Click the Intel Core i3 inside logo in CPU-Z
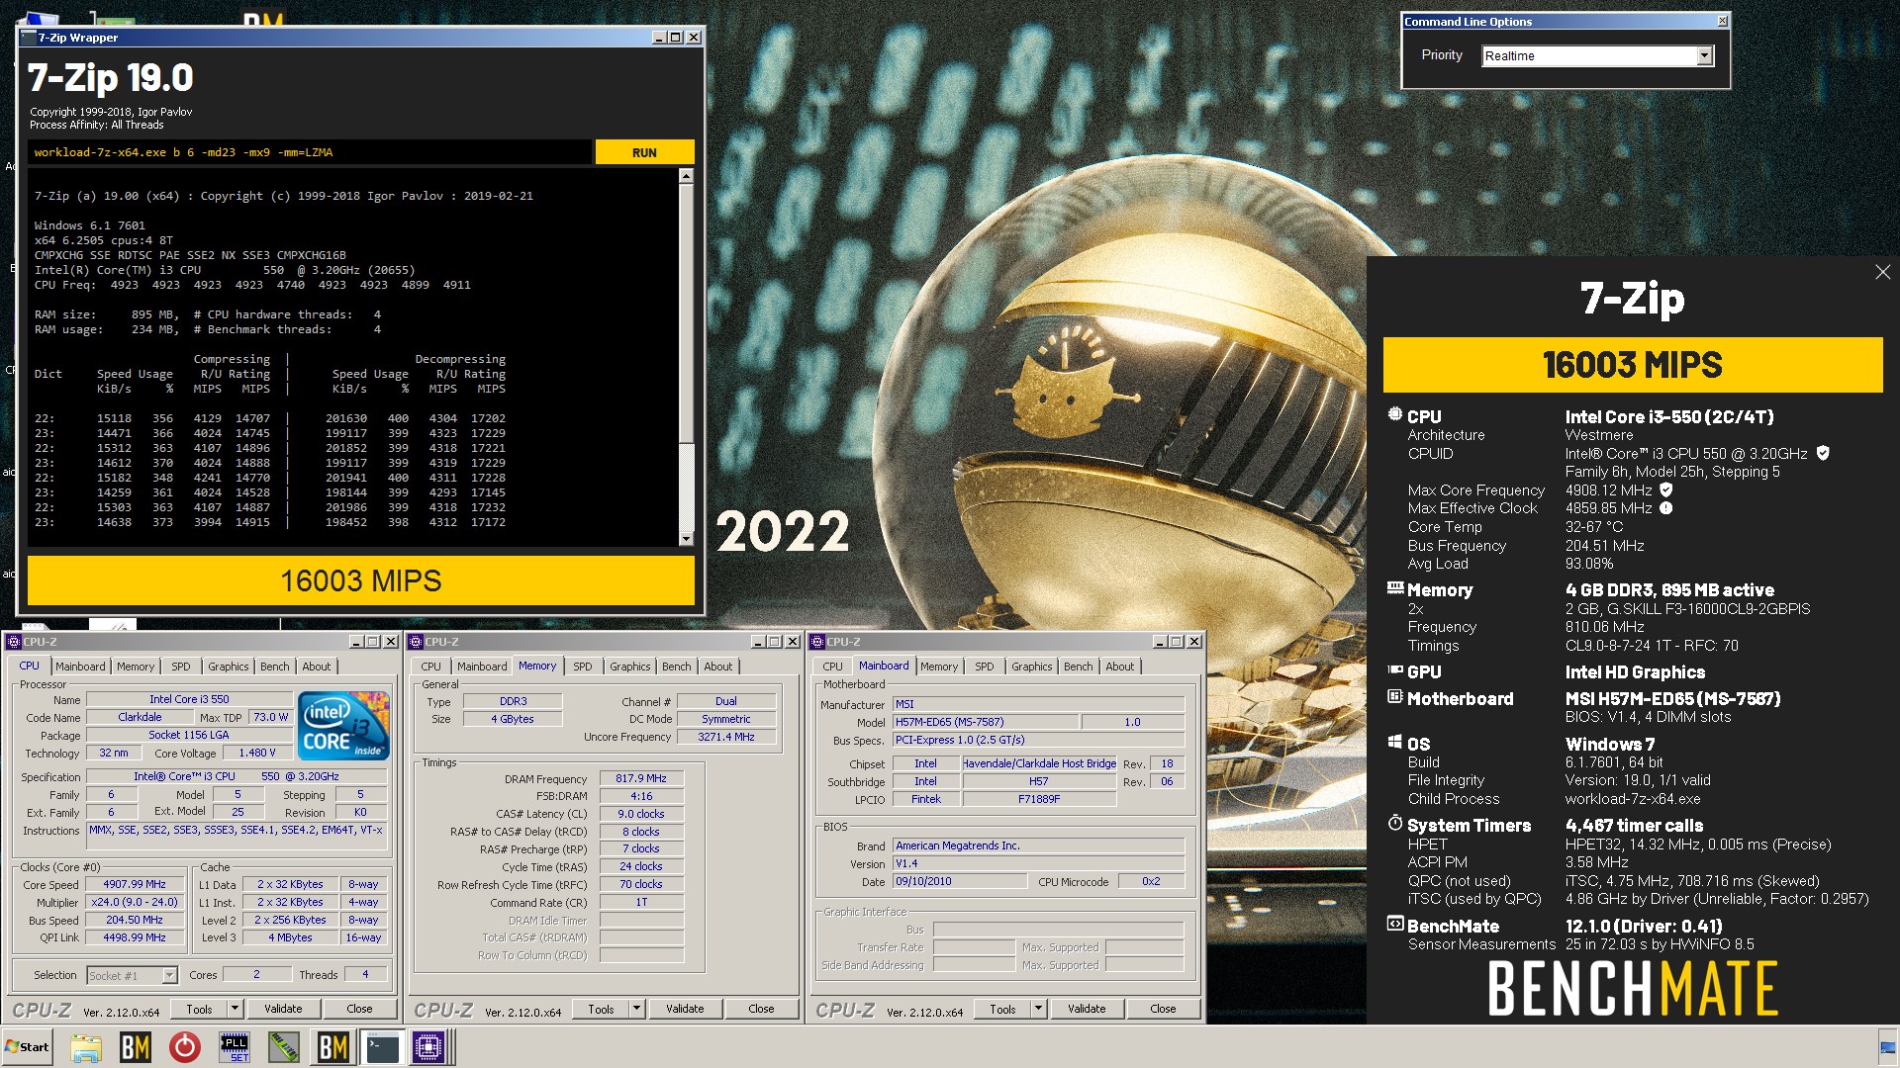The height and width of the screenshot is (1068, 1900). coord(343,726)
